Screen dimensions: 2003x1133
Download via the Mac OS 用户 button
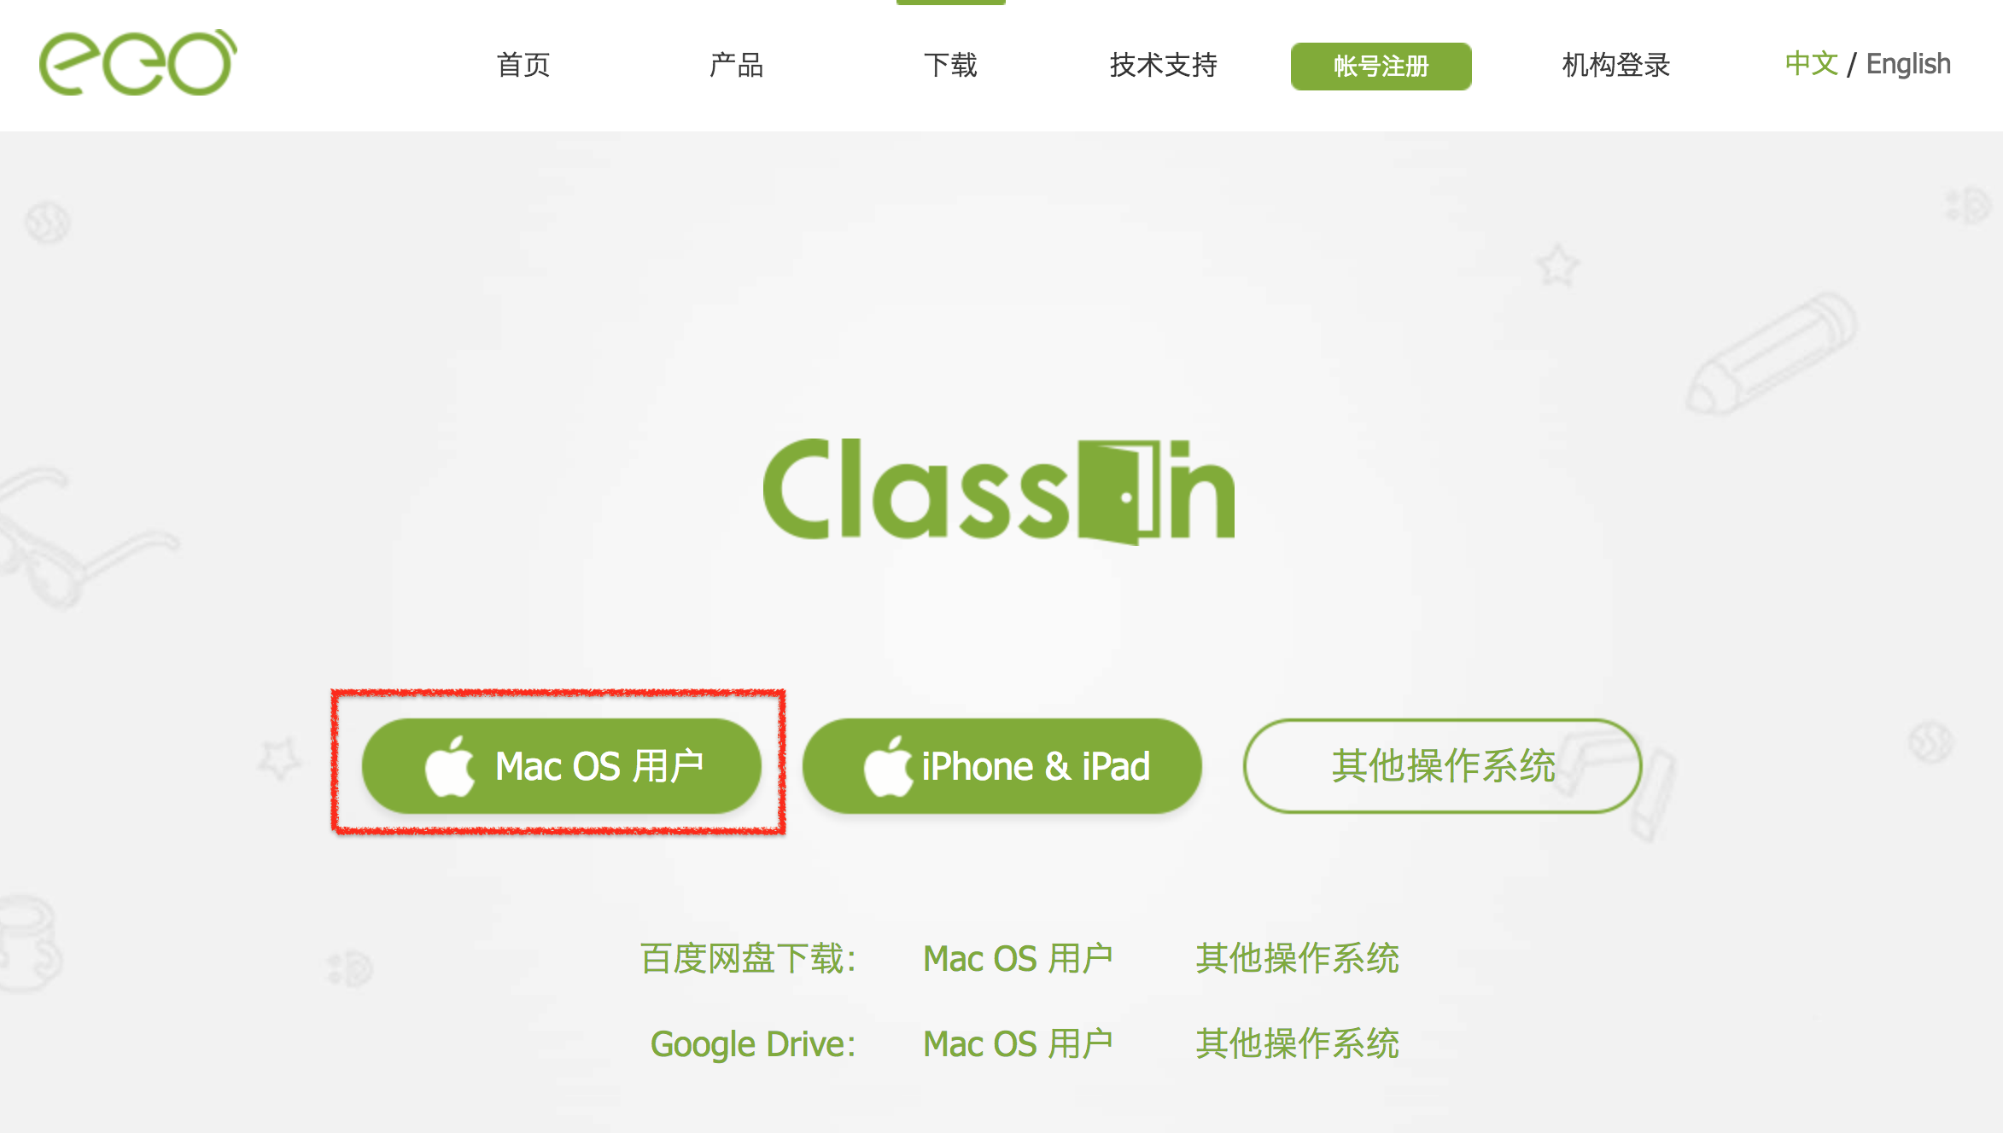point(562,766)
